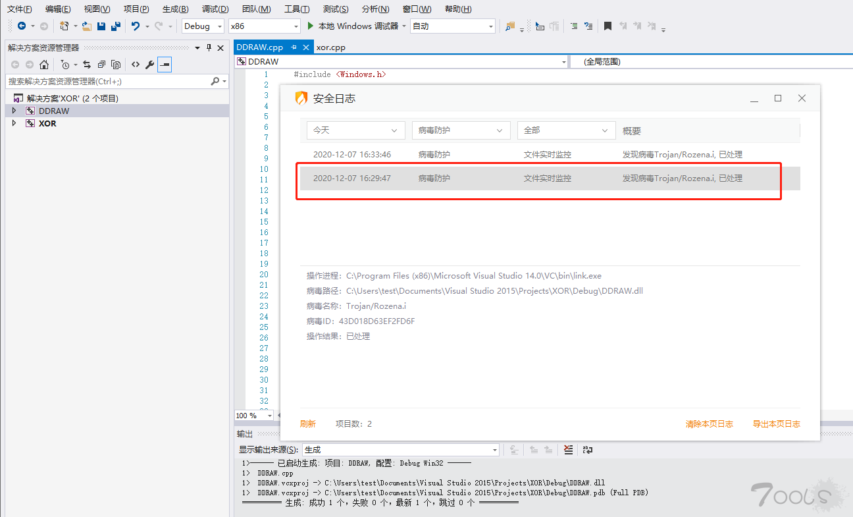Click the Save All toolbar icon
The image size is (853, 517).
[x=116, y=26]
